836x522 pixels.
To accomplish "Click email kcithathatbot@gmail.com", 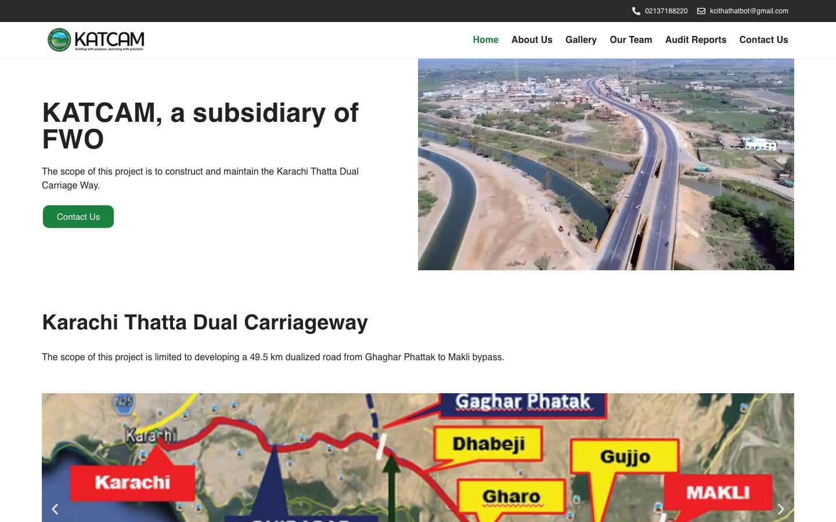I will tap(749, 11).
